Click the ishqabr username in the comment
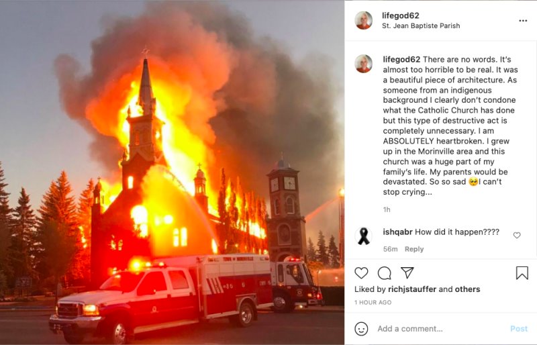This screenshot has height=345, width=537. click(x=397, y=232)
